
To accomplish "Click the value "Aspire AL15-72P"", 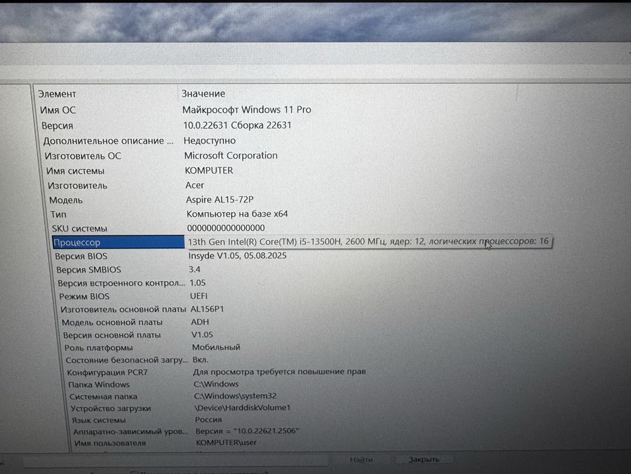I will (220, 200).
